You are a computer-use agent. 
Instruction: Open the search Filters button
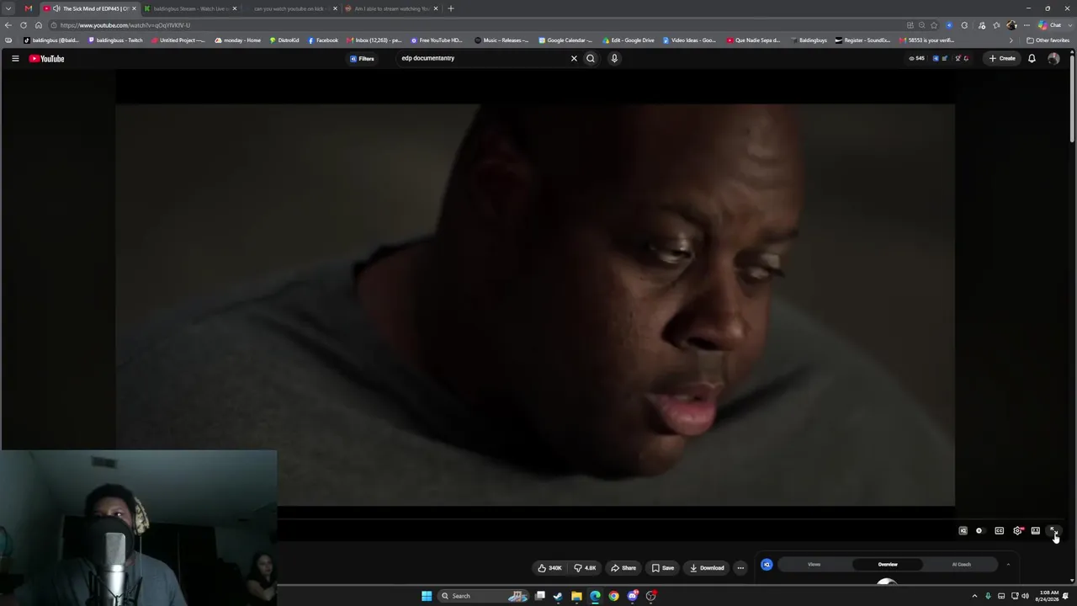[x=362, y=58]
